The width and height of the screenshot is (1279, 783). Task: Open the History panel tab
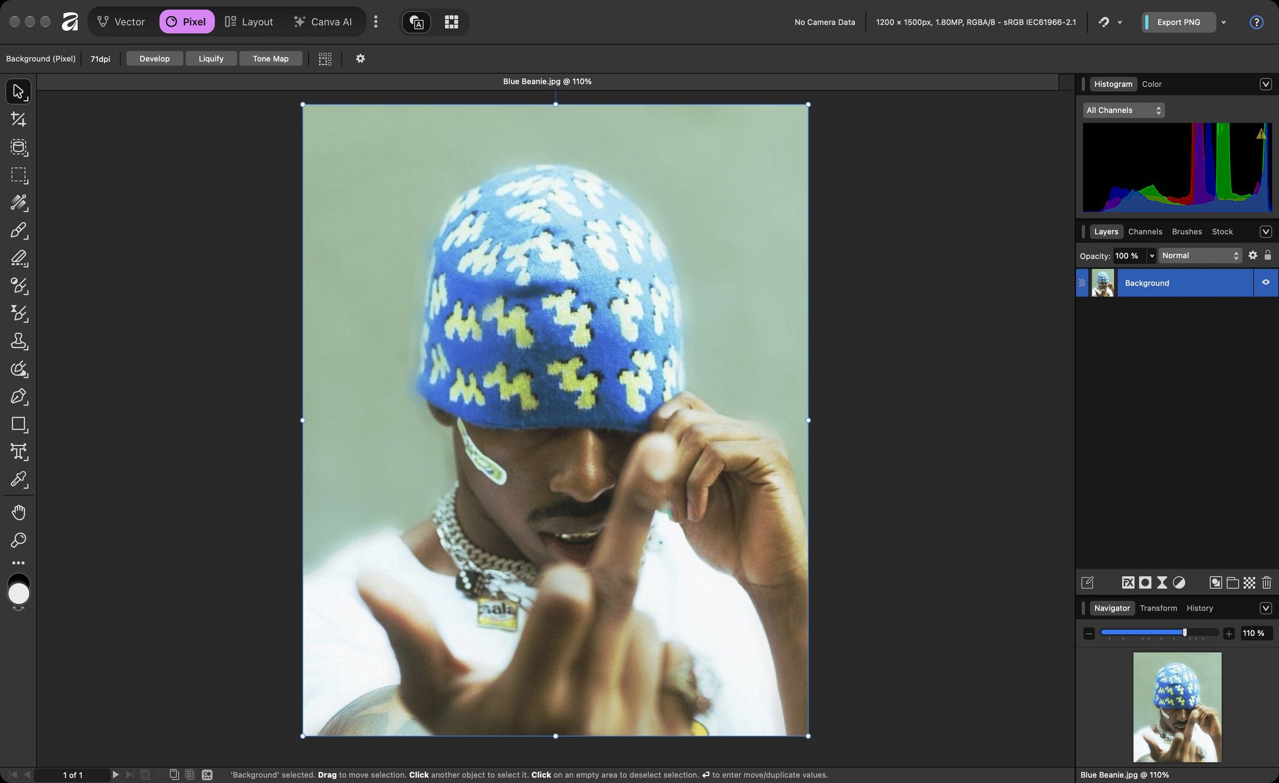(1199, 608)
